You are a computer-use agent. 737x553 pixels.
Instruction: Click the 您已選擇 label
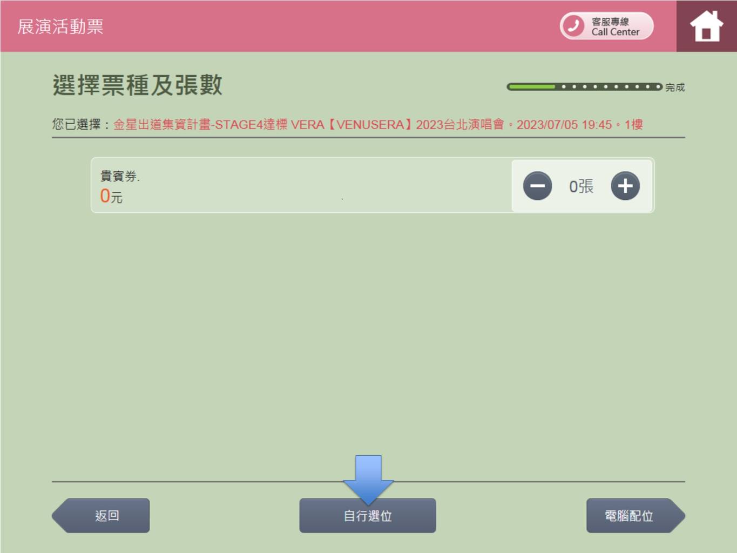click(78, 125)
